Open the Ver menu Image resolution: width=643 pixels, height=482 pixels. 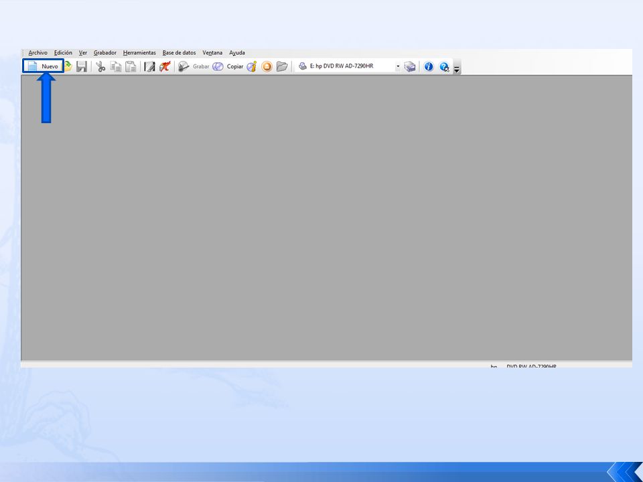83,53
